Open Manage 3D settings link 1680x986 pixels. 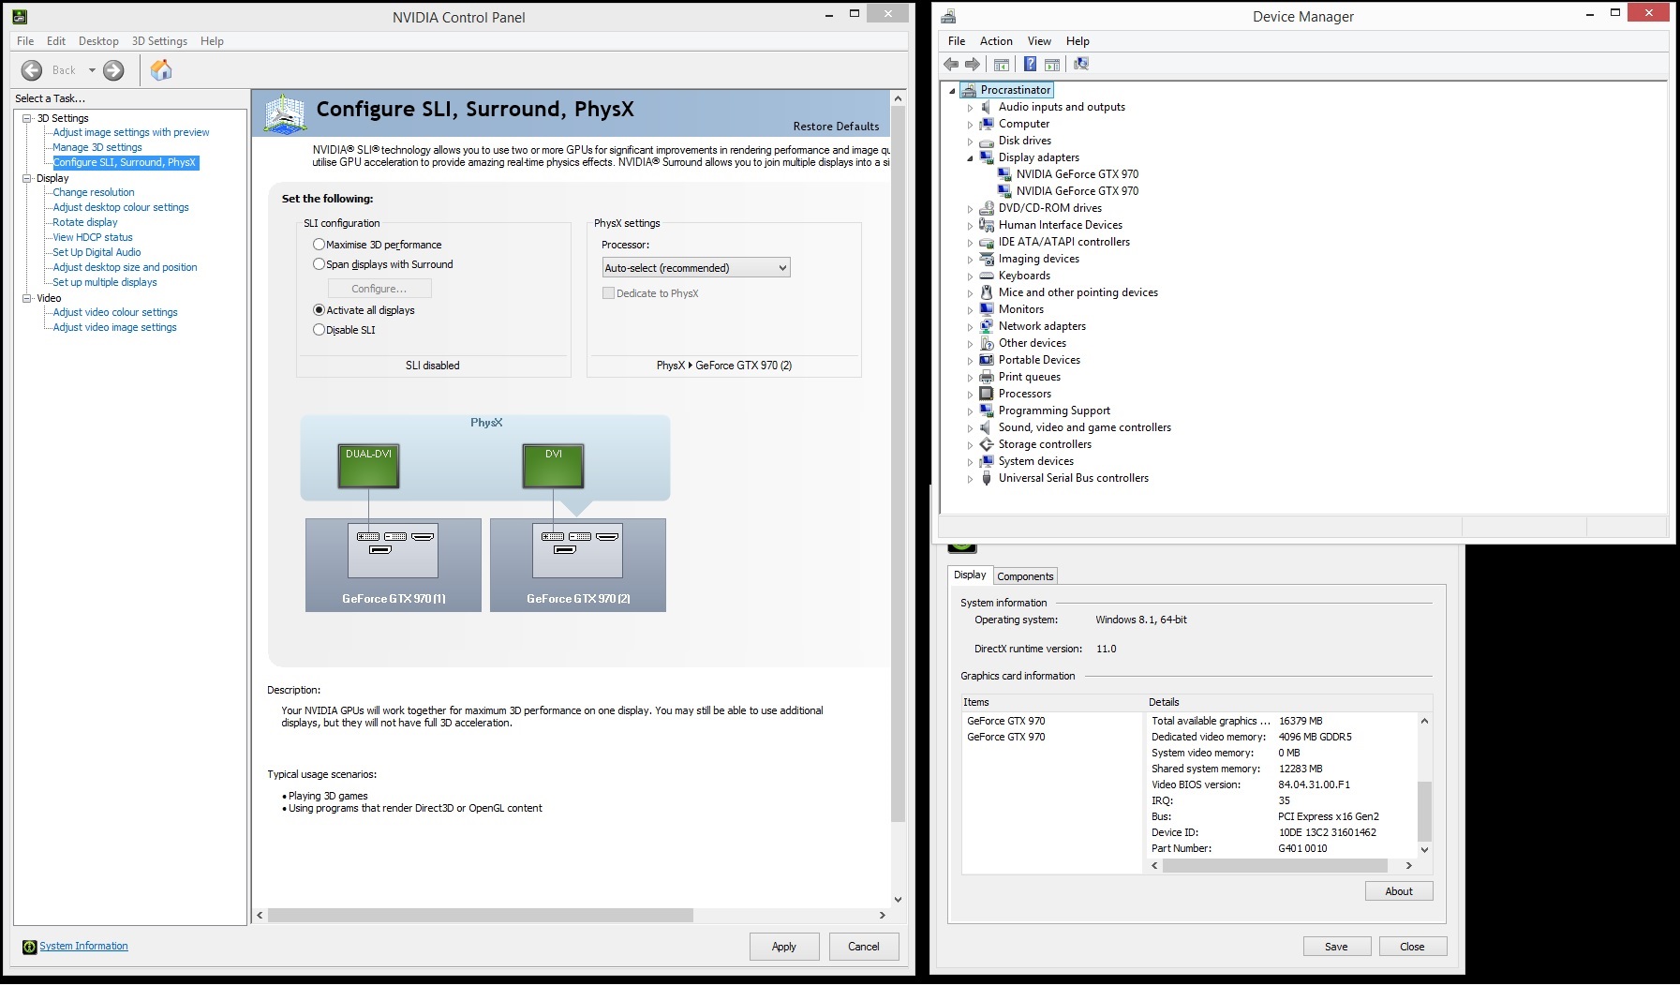(x=97, y=147)
